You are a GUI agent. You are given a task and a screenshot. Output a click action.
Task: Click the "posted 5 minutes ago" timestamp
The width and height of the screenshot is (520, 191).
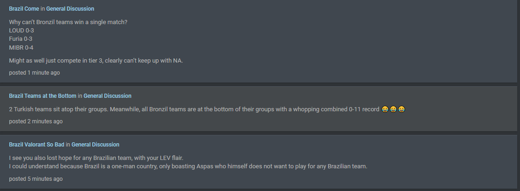point(36,179)
